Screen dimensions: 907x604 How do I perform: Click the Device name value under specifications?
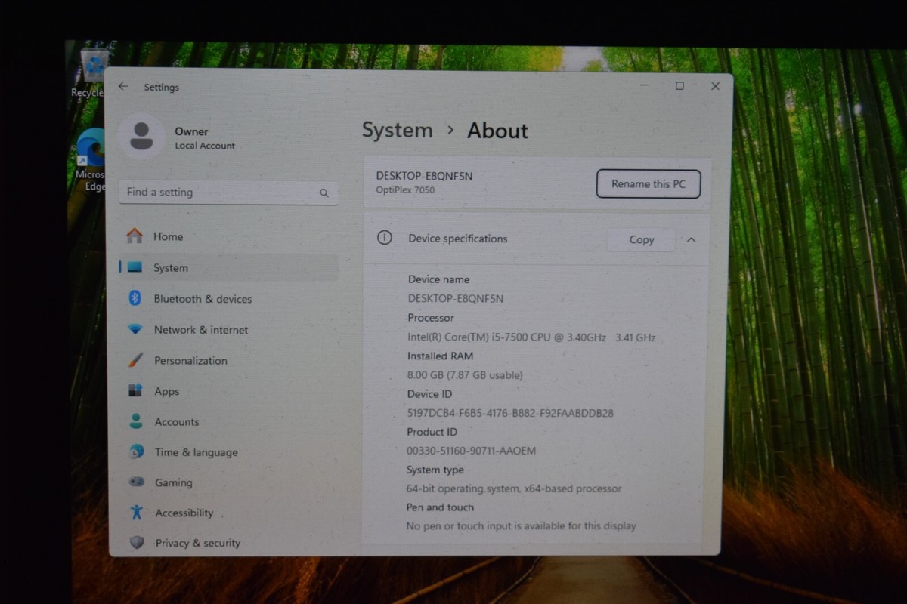click(456, 298)
